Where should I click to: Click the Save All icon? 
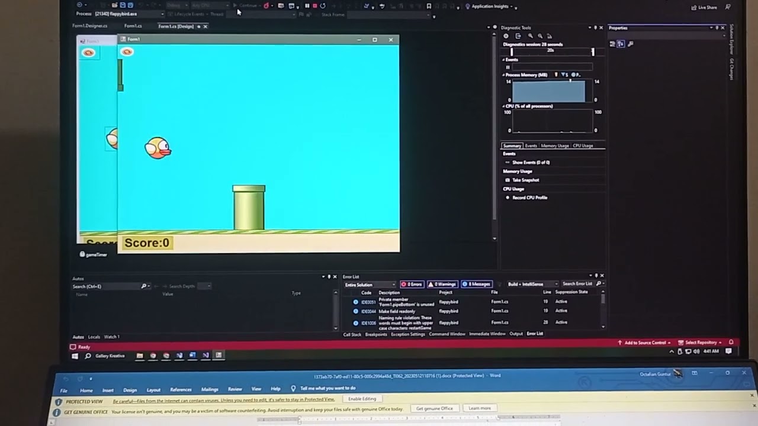(130, 5)
